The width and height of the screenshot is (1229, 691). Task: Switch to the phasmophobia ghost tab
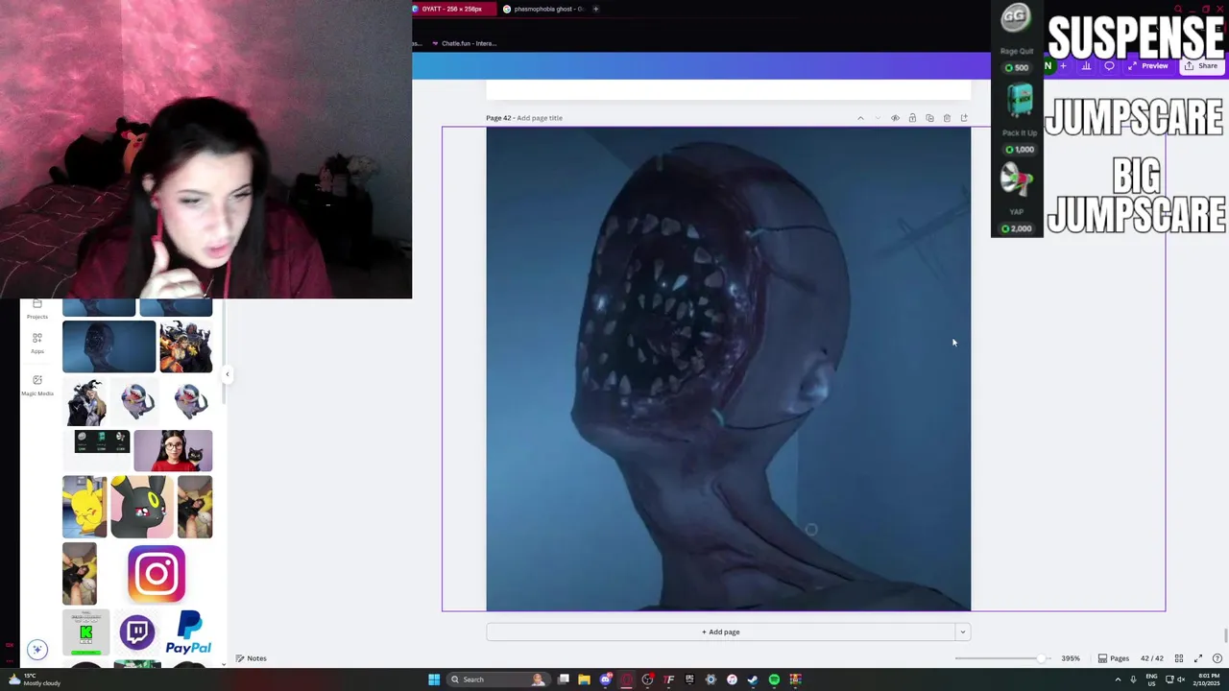[x=542, y=10]
